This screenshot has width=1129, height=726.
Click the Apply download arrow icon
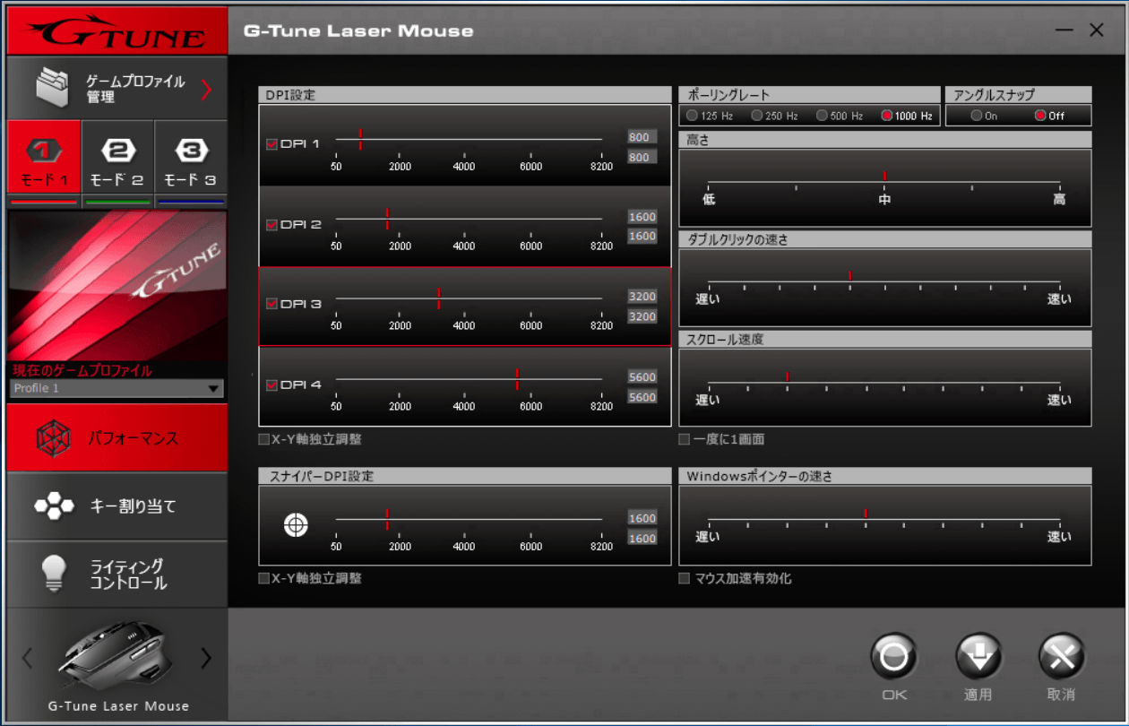978,658
